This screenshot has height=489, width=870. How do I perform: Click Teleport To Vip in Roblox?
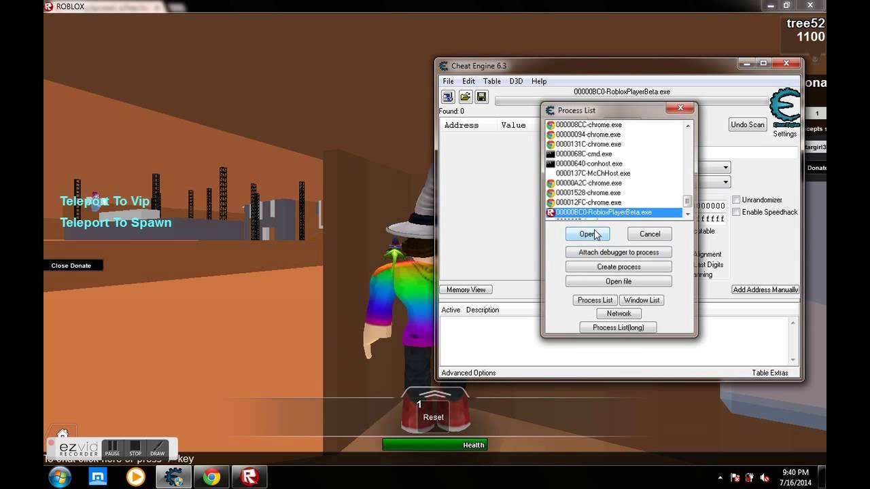[105, 201]
